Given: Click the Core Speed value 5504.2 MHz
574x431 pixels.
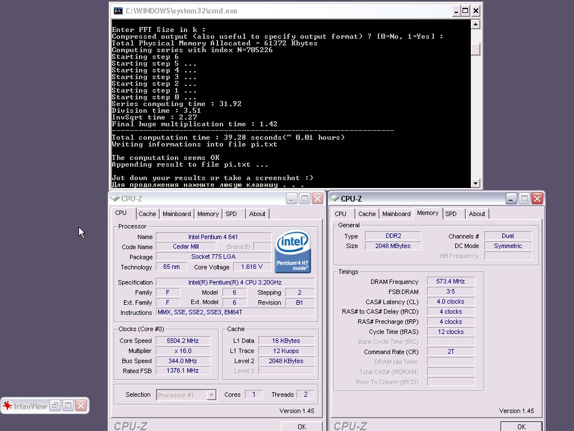Looking at the screenshot, I should tap(183, 341).
